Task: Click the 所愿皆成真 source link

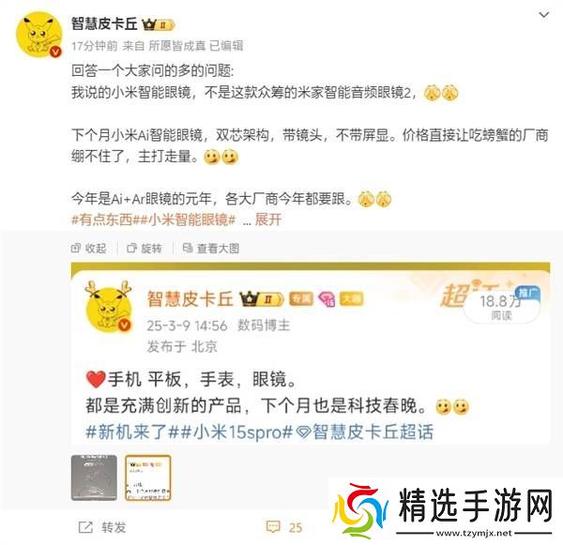Action: 177,46
